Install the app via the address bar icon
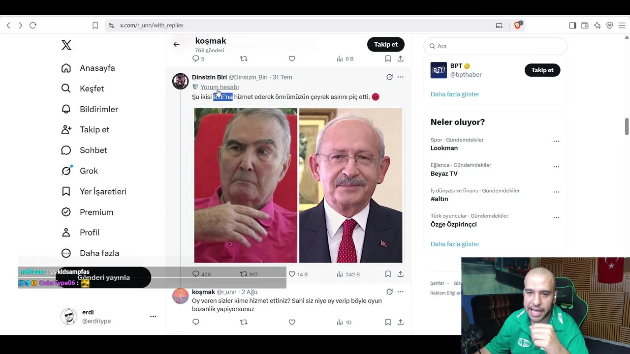 [499, 25]
